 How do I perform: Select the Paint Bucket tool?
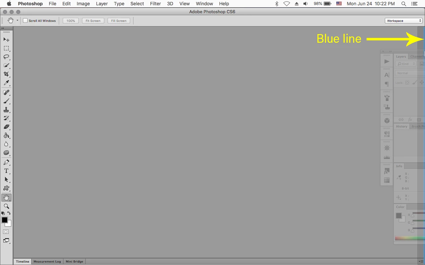pos(6,135)
